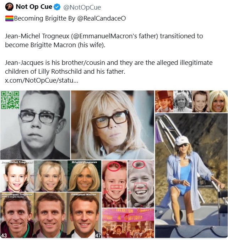The width and height of the screenshot is (228, 240).
Task: Select the thumbnail captioned Emmanuel Macron
Action: pos(84,215)
